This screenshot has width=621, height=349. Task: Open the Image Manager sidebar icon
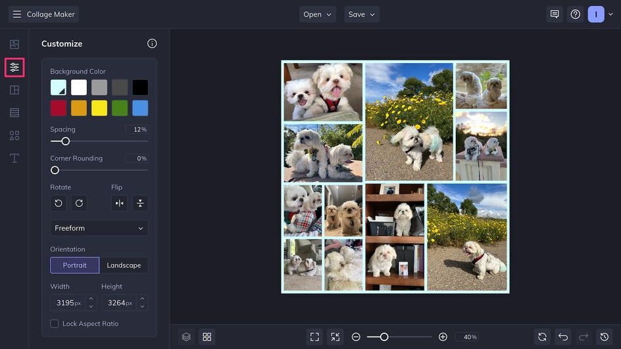[14, 44]
